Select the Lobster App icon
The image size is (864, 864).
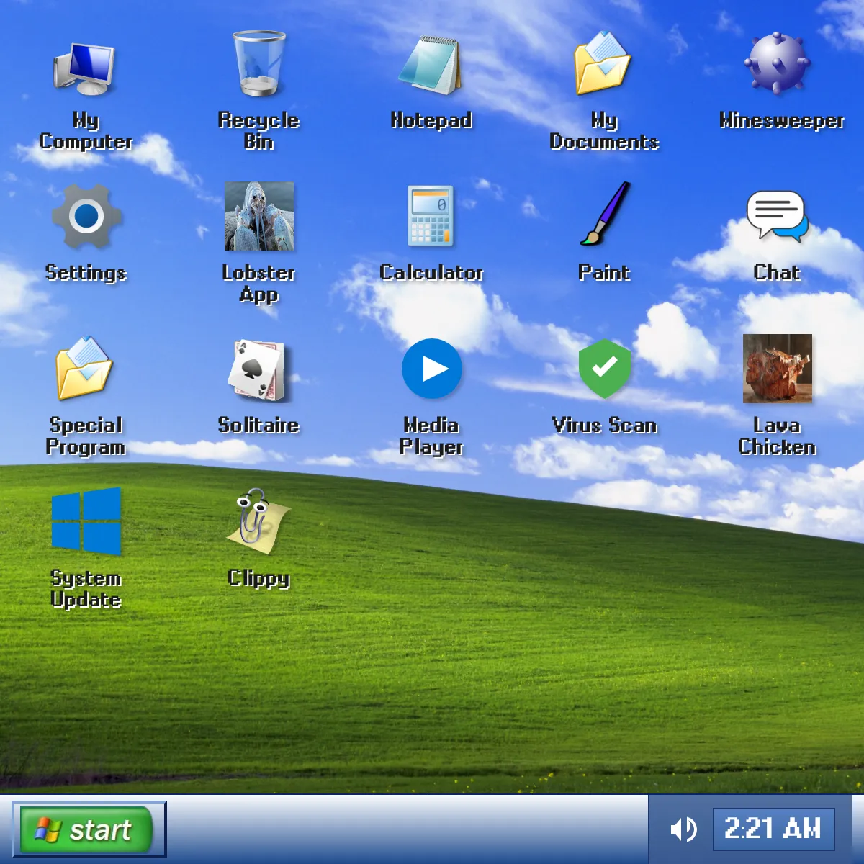(259, 216)
